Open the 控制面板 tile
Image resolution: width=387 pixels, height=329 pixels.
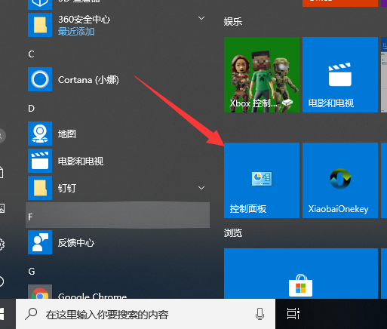(262, 180)
